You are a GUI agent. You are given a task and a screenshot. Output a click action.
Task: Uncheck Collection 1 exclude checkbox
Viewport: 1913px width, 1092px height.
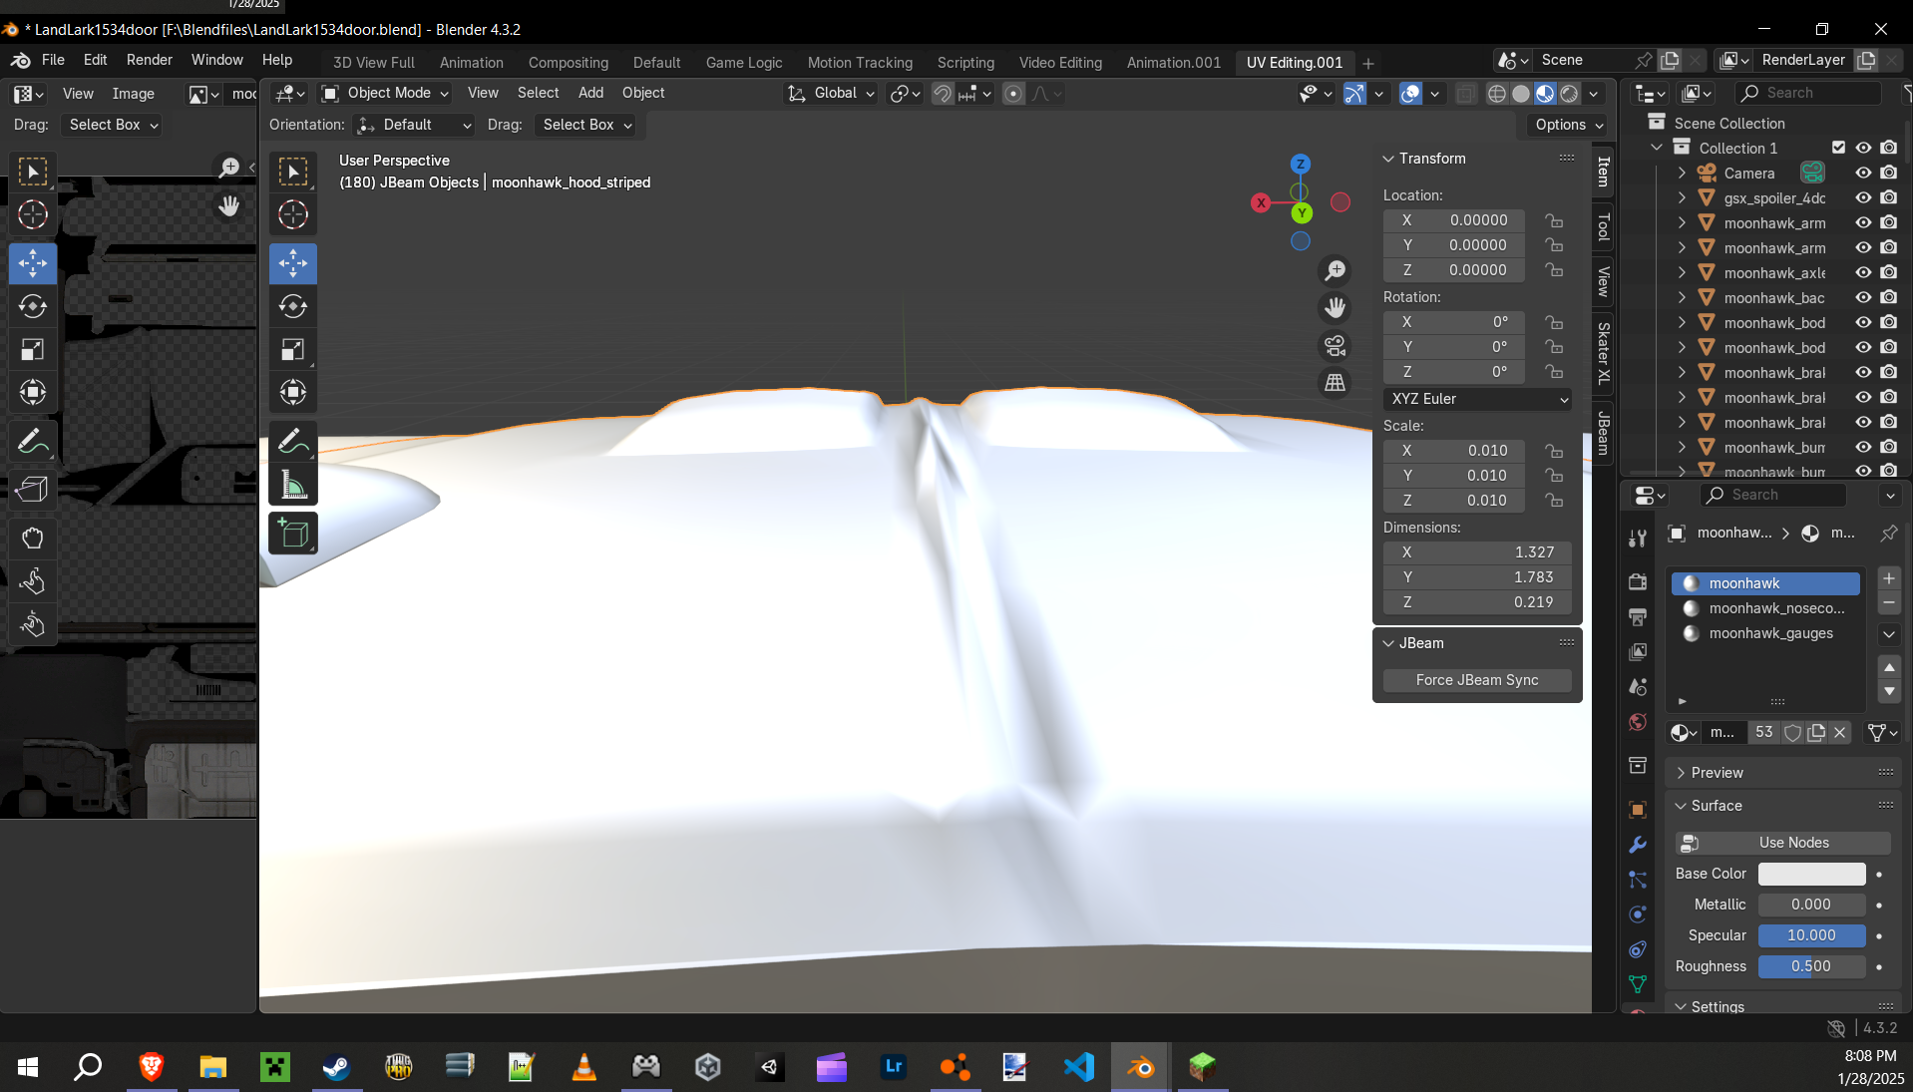[1838, 148]
